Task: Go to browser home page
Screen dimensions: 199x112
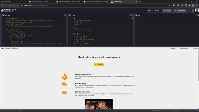Action: click(13, 6)
